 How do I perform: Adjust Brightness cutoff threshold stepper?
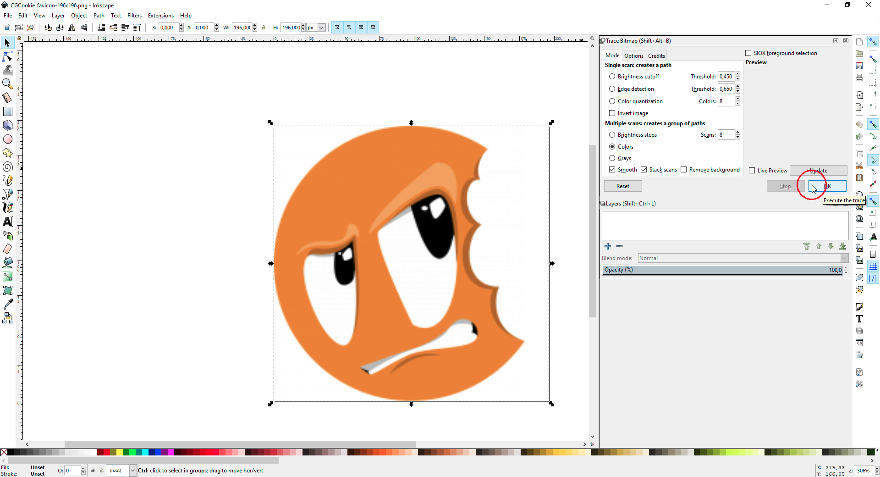pyautogui.click(x=738, y=77)
